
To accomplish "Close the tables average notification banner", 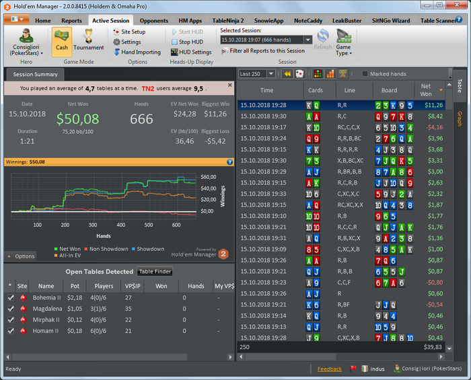I will click(x=230, y=85).
